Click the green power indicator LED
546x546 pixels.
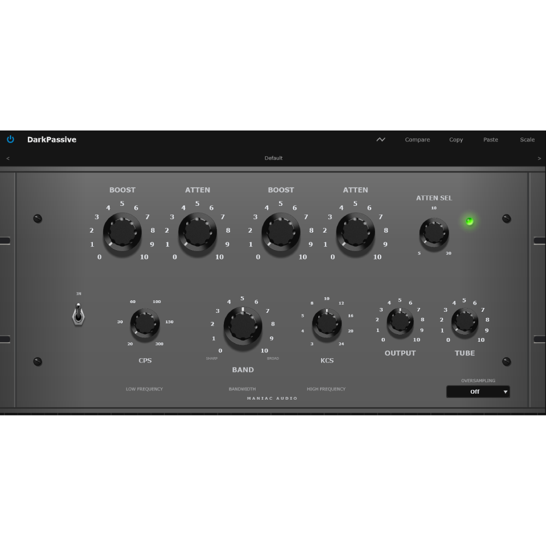470,221
